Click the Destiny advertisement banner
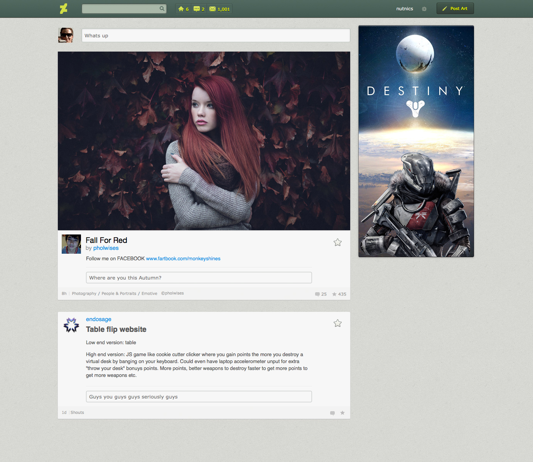Viewport: 533px width, 462px height. pos(416,141)
